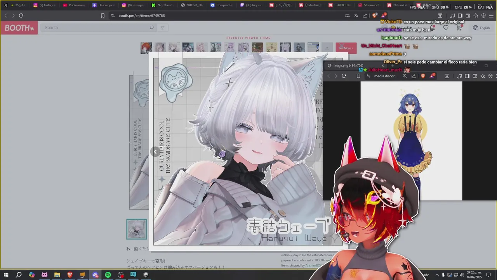
Task: Open Unity Hub from the taskbar
Action: coord(146,275)
